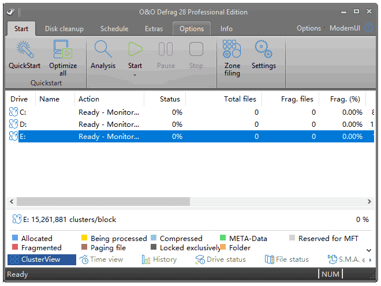Image resolution: width=381 pixels, height=286 pixels.
Task: Click the Fragmented red color swatch
Action: [x=14, y=248]
